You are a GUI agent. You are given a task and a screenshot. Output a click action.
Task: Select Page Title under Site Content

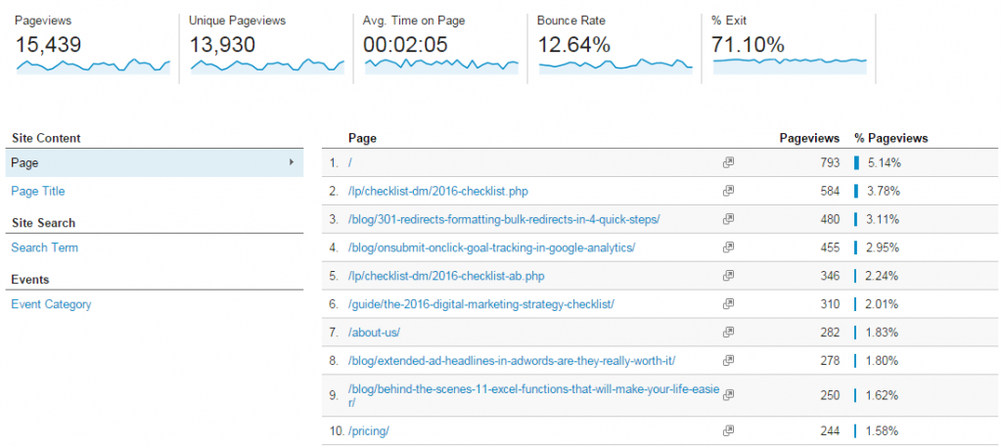[38, 191]
